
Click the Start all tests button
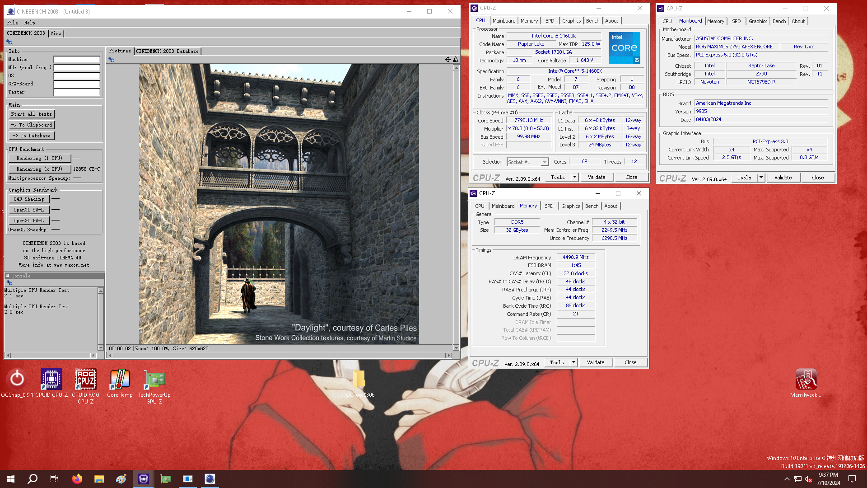coord(32,114)
